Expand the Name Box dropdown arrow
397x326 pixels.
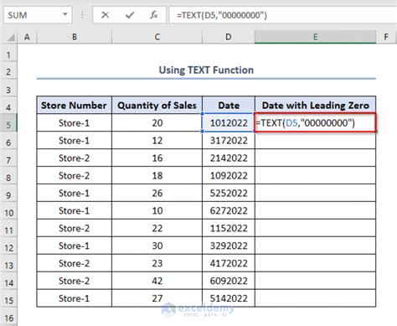point(64,14)
